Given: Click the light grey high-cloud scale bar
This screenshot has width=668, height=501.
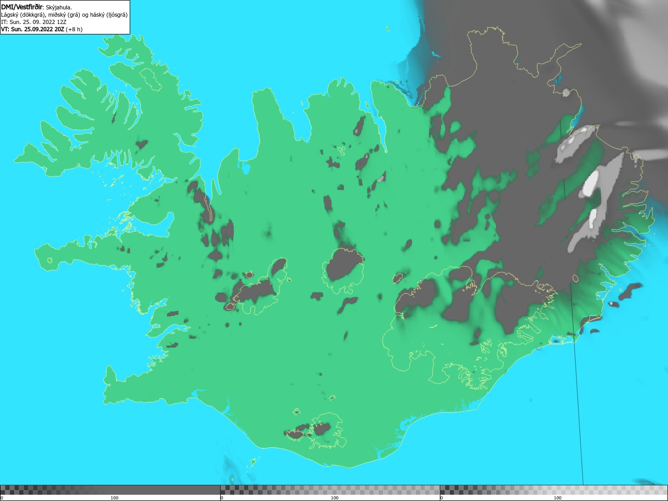Looking at the screenshot, I should pyautogui.click(x=554, y=490).
